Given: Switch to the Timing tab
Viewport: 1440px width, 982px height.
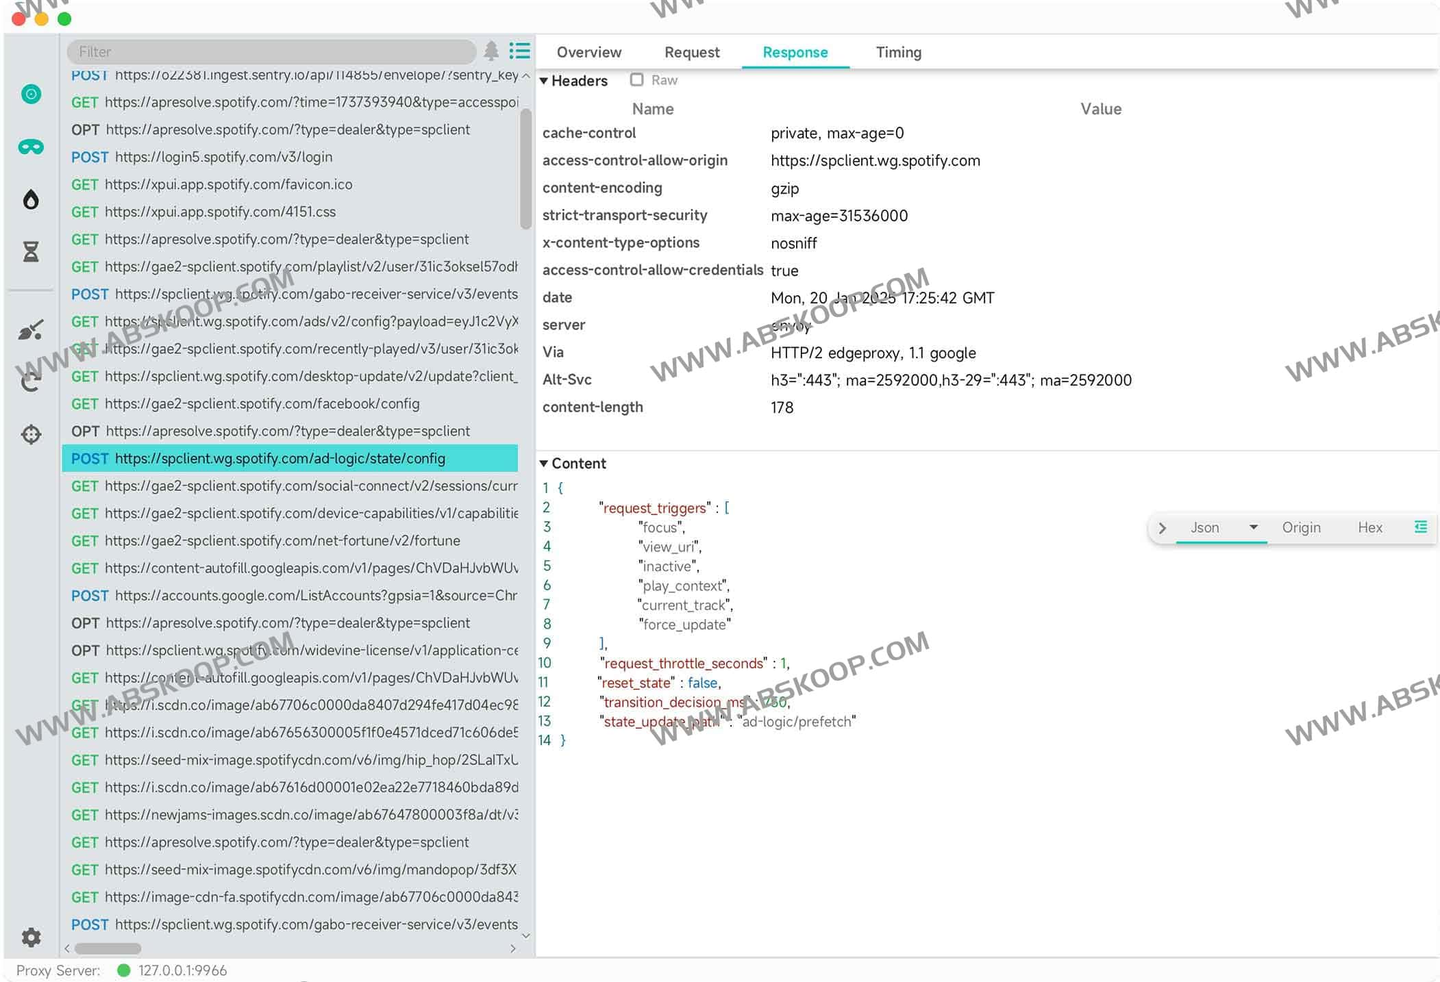Looking at the screenshot, I should tap(898, 53).
